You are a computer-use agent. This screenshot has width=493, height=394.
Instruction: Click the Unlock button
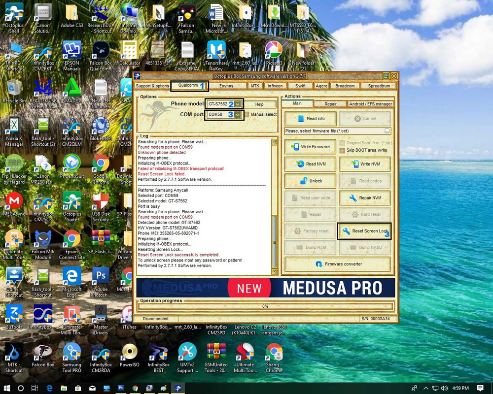coord(310,181)
